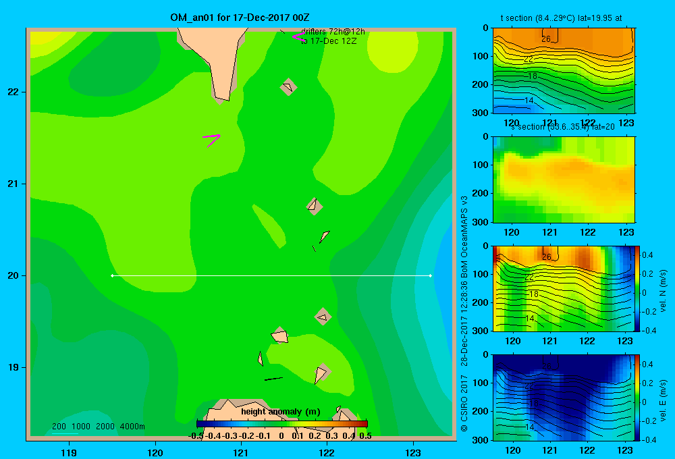Image resolution: width=675 pixels, height=459 pixels.
Task: Click the 'height anomaly (m)' label
Action: point(281,412)
